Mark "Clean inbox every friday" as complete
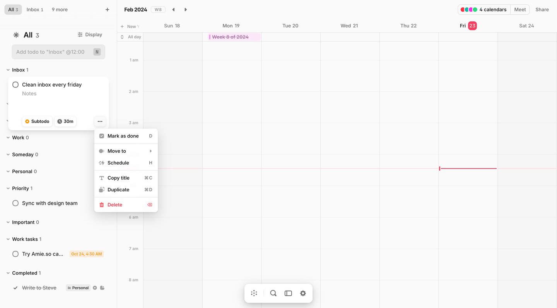Viewport: 557px width, 308px height. coord(15,84)
